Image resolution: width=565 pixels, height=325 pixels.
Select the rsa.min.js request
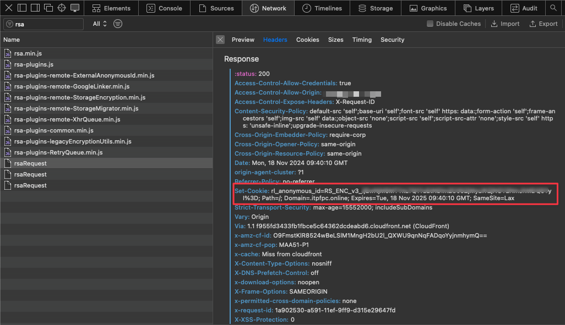[106, 53]
